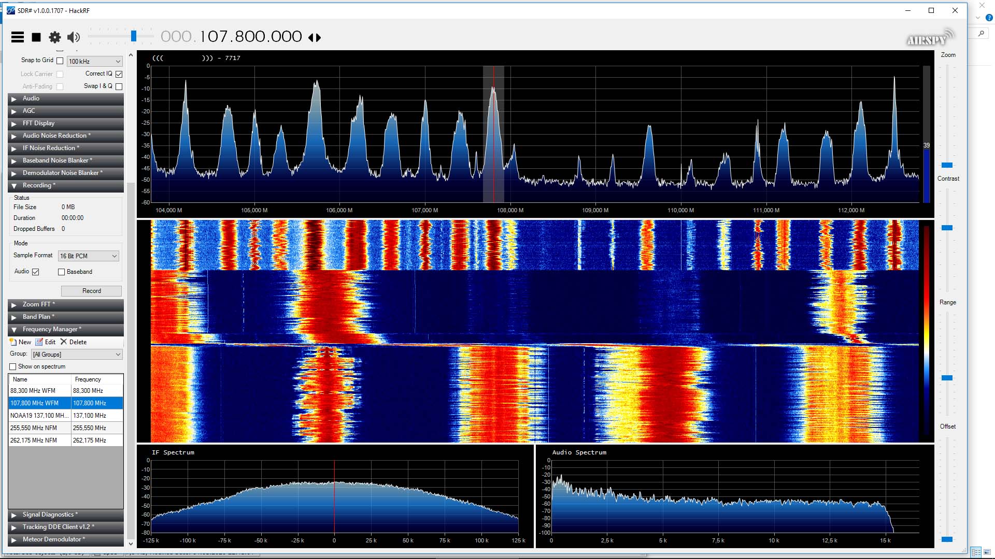
Task: Enable the Snap to Grid checkbox
Action: (x=60, y=61)
